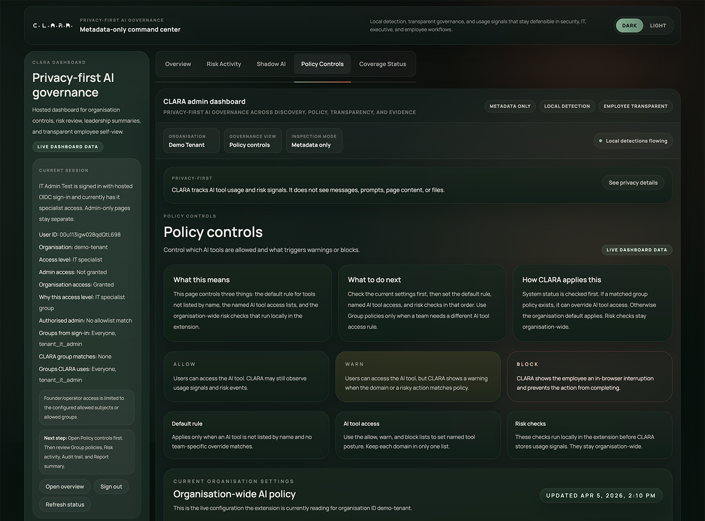Click the tab underline indicator below Policy Controls

click(322, 82)
